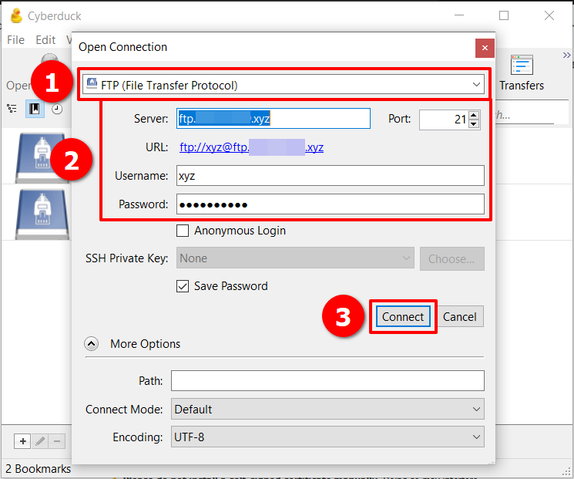Show the history clock icon
Viewport: 574px width, 479px height.
57,109
